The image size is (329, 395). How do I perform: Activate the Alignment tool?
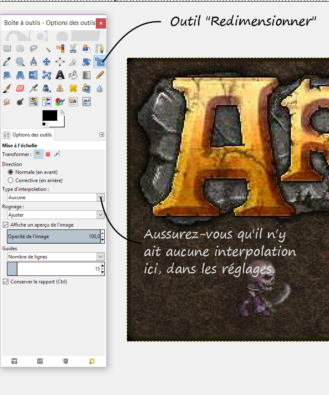pyautogui.click(x=60, y=62)
